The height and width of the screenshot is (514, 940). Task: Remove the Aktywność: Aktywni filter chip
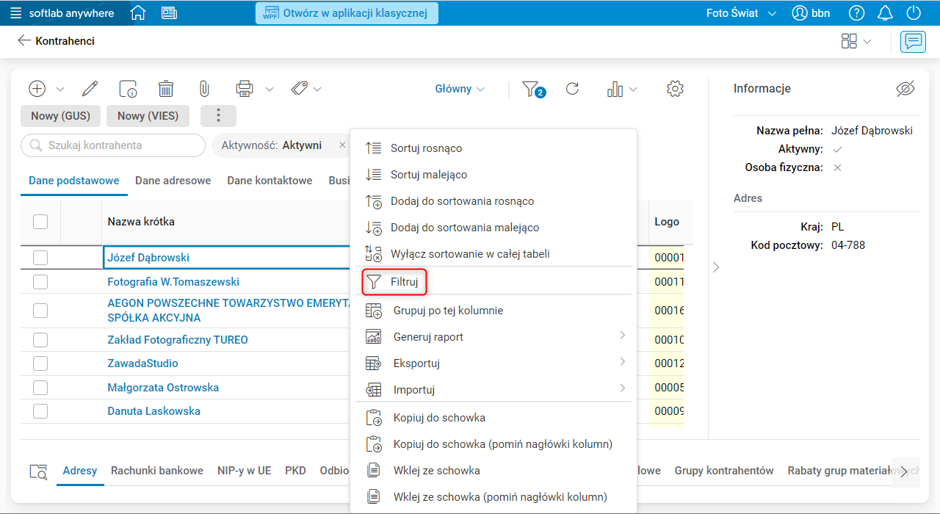[x=342, y=145]
